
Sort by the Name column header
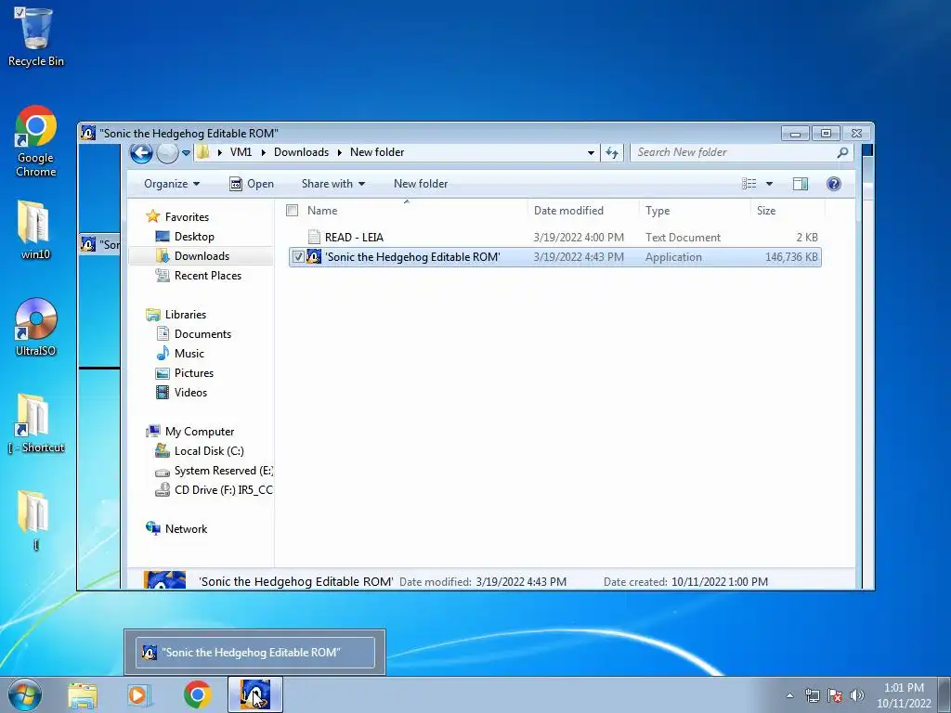(322, 211)
